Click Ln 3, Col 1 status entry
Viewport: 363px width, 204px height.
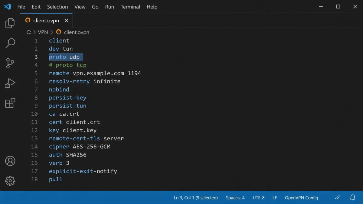(196, 198)
